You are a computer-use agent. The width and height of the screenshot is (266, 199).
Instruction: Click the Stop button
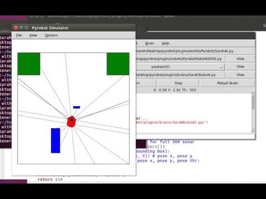pos(178,83)
